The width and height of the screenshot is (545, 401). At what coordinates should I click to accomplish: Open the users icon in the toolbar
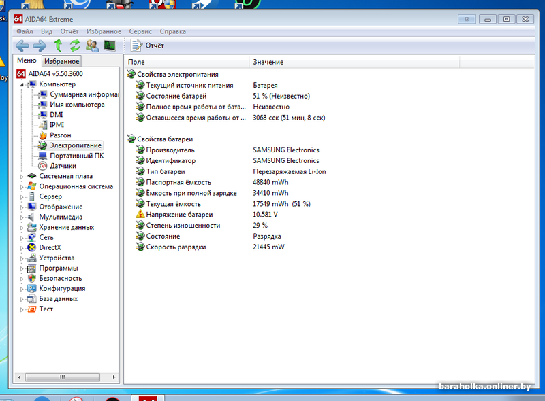pos(93,46)
